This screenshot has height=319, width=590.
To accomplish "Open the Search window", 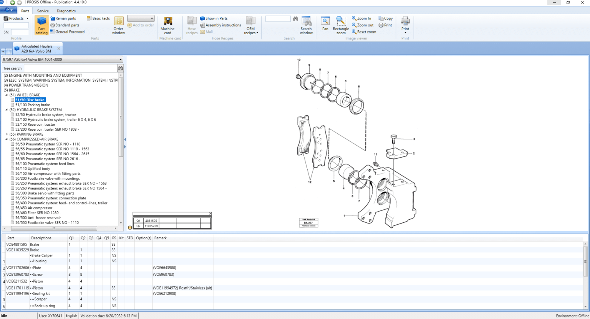I will click(306, 25).
